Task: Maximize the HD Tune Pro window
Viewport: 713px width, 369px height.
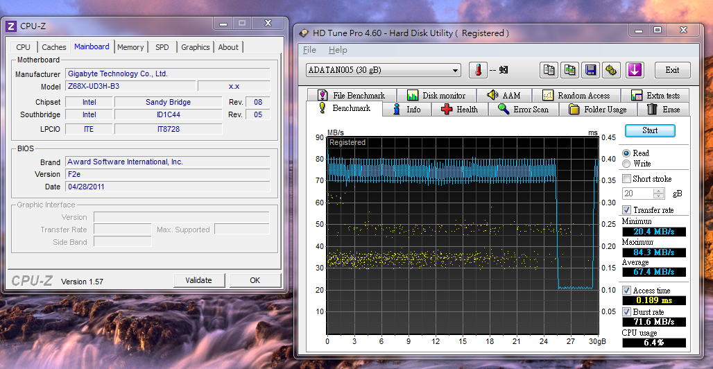Action: coord(657,31)
